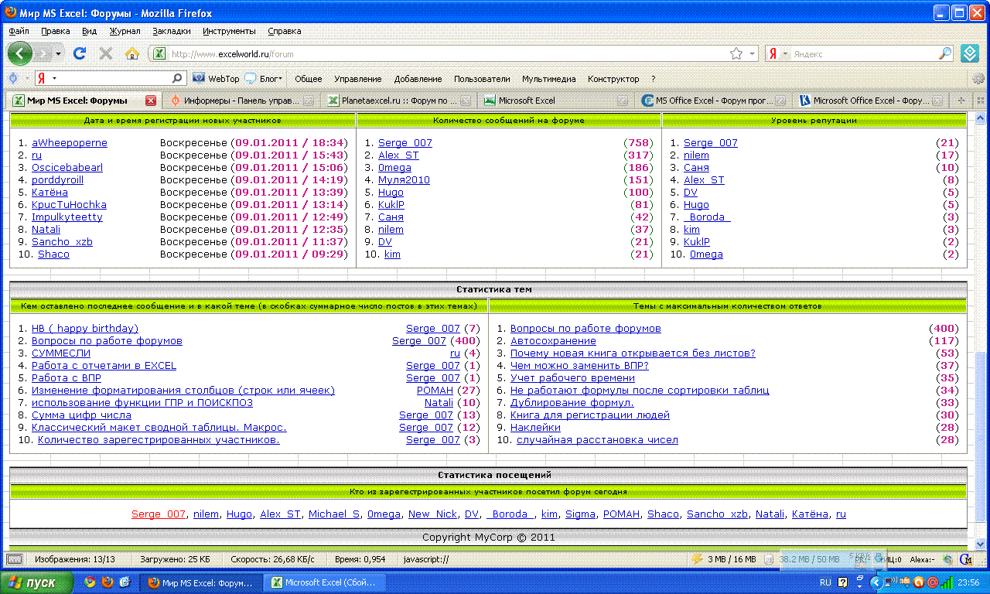Open KpucTuHochka user link
The height and width of the screenshot is (594, 990).
69,205
